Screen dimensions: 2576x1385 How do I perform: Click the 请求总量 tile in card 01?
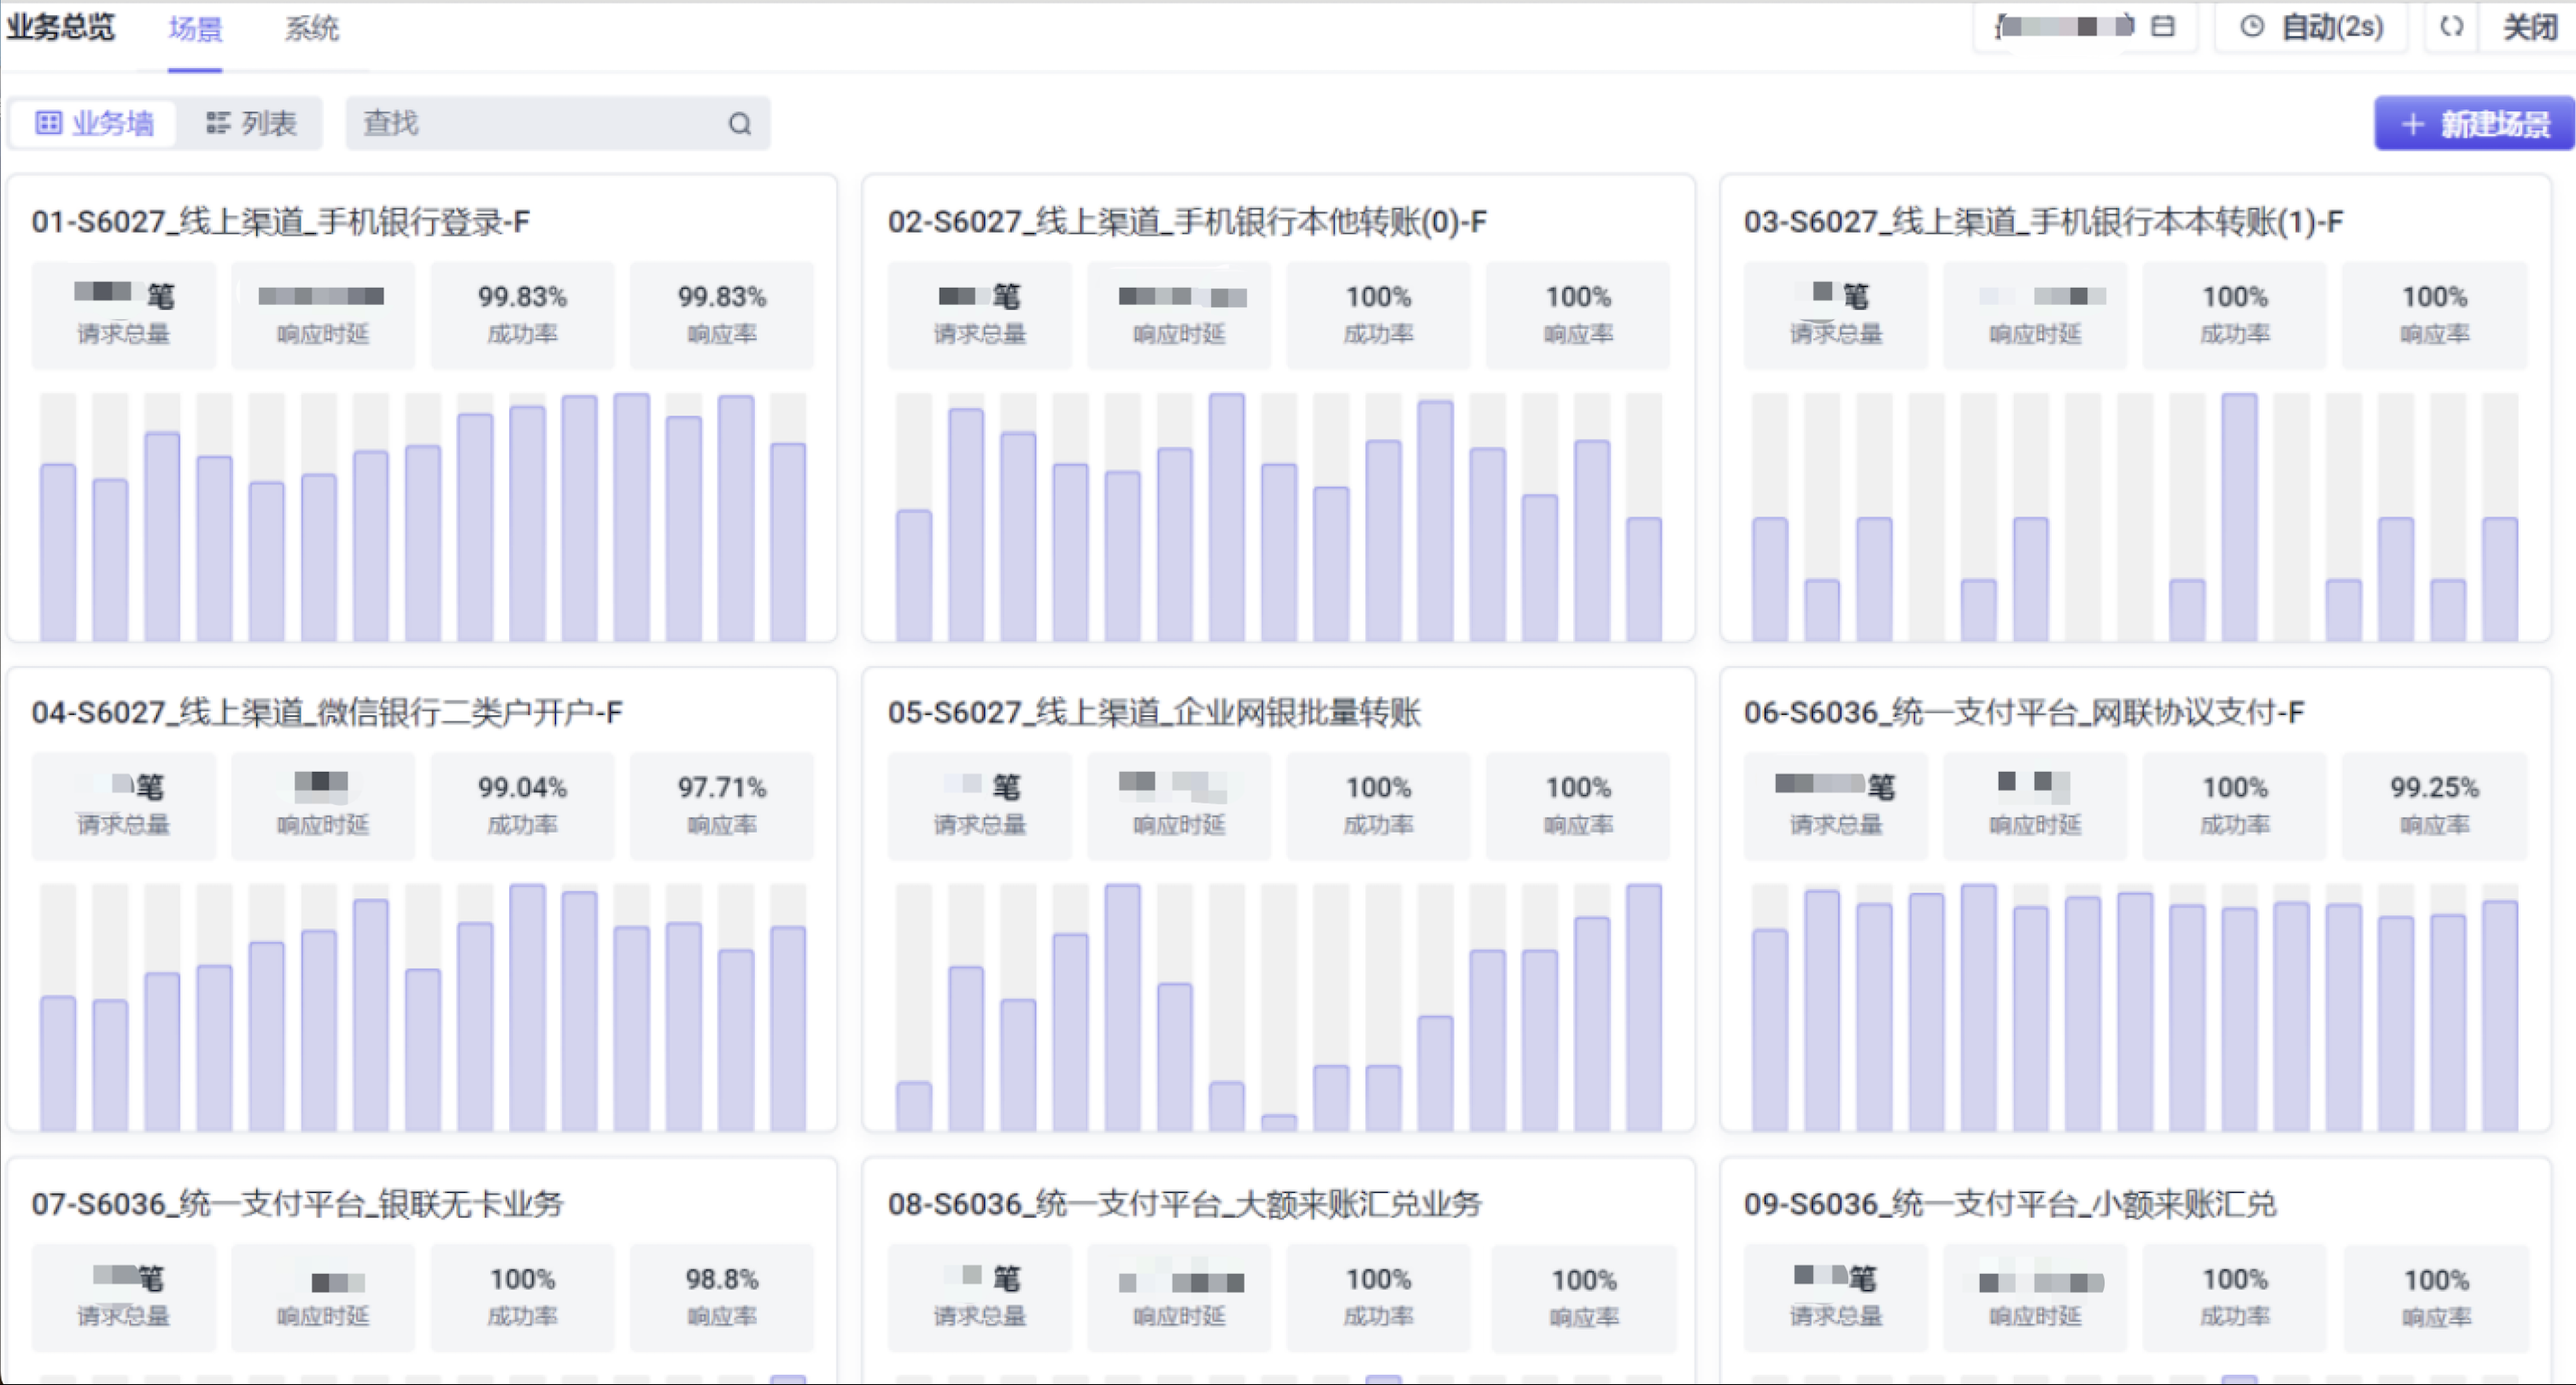click(x=123, y=314)
